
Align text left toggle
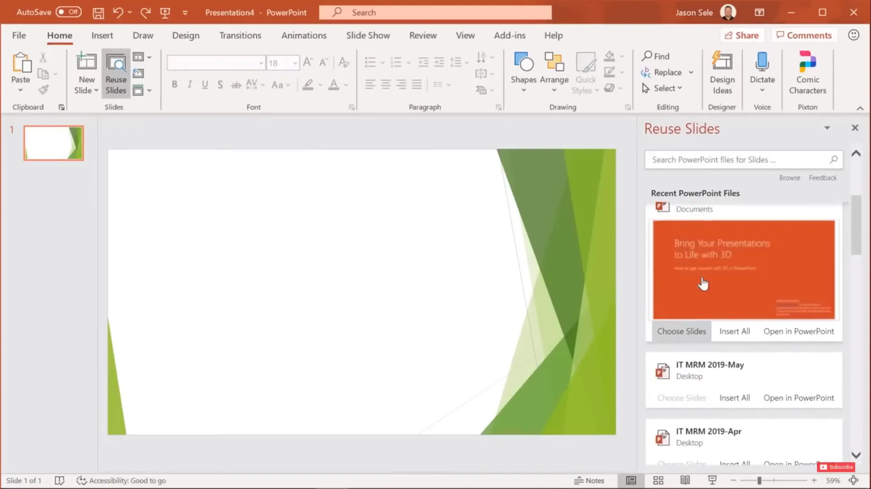370,84
